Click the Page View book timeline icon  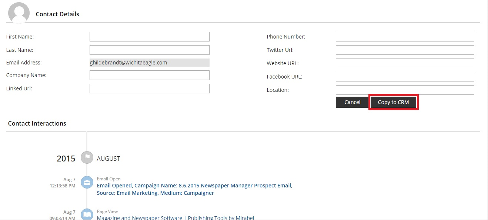[87, 215]
